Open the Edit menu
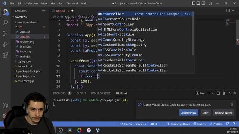The width and height of the screenshot is (239, 134). [x=20, y=3]
